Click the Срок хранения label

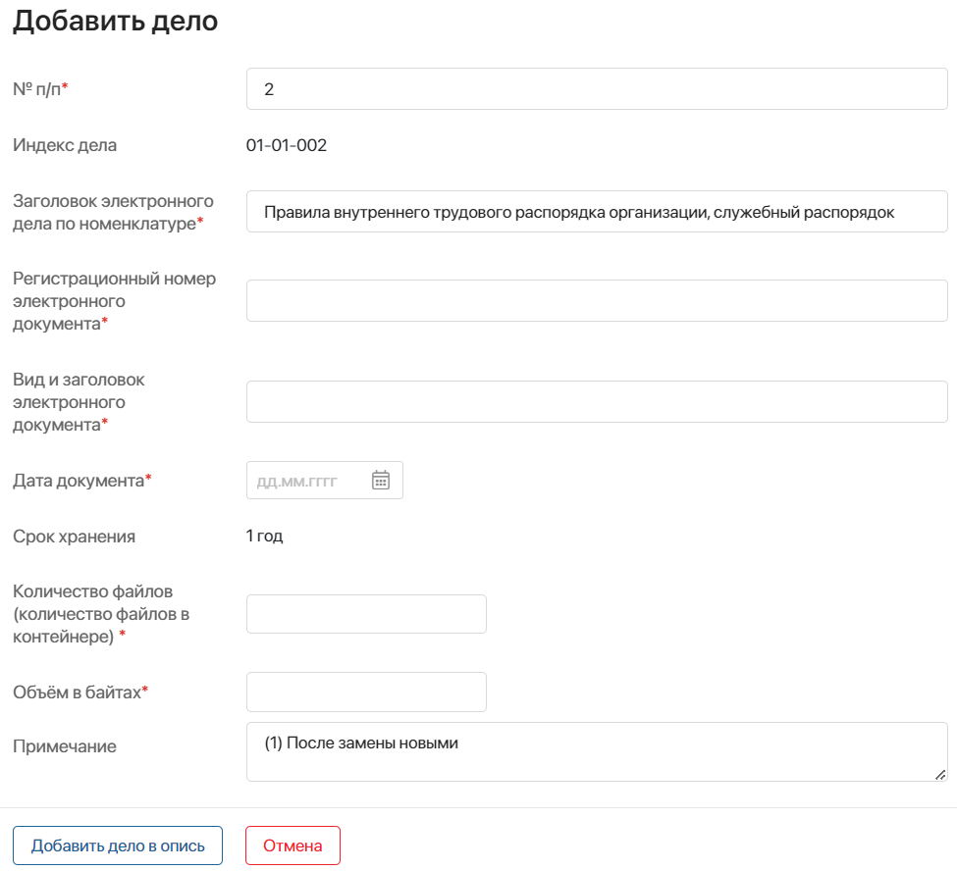click(74, 538)
